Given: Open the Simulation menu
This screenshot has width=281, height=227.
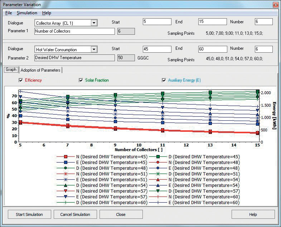Looking at the screenshot, I should [x=27, y=13].
